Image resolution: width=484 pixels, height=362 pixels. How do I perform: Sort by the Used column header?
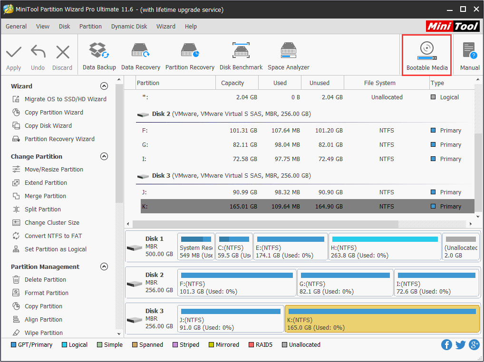(280, 83)
